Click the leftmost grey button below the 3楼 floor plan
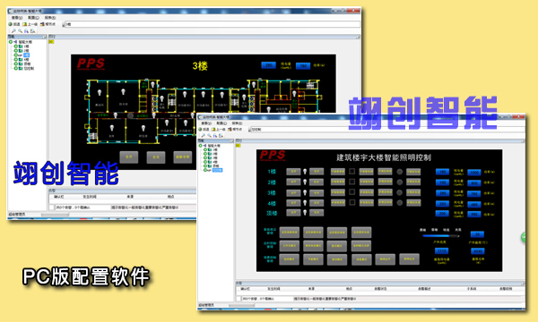Image resolution: width=538 pixels, height=322 pixels. 128,157
